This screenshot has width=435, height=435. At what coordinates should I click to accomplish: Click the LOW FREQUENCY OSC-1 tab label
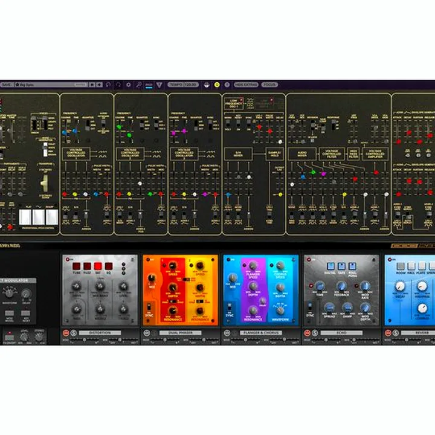coord(234,103)
